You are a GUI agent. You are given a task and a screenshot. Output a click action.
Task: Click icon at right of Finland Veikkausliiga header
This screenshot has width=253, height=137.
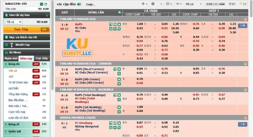click(245, 19)
